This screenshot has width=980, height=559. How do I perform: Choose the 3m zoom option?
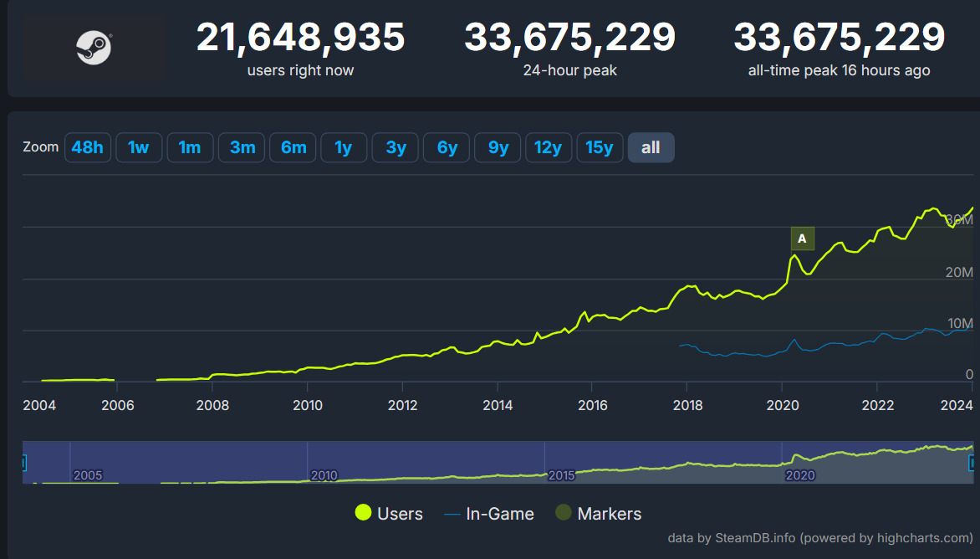[x=242, y=148]
